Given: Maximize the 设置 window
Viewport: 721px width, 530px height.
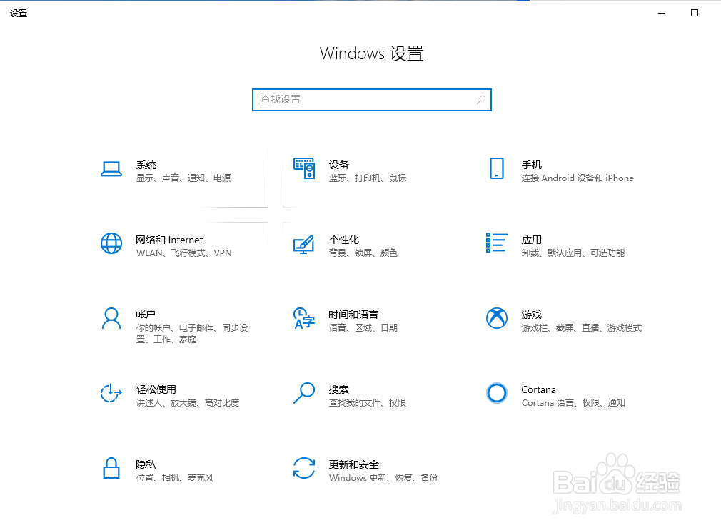Looking at the screenshot, I should click(695, 13).
